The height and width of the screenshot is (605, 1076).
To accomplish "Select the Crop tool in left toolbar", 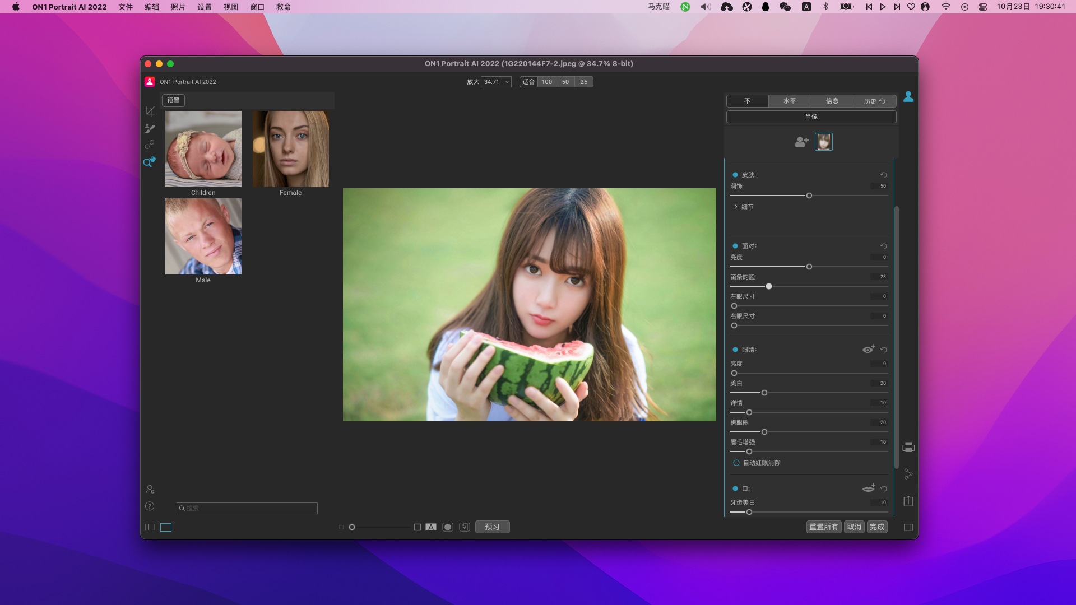I will coord(150,111).
